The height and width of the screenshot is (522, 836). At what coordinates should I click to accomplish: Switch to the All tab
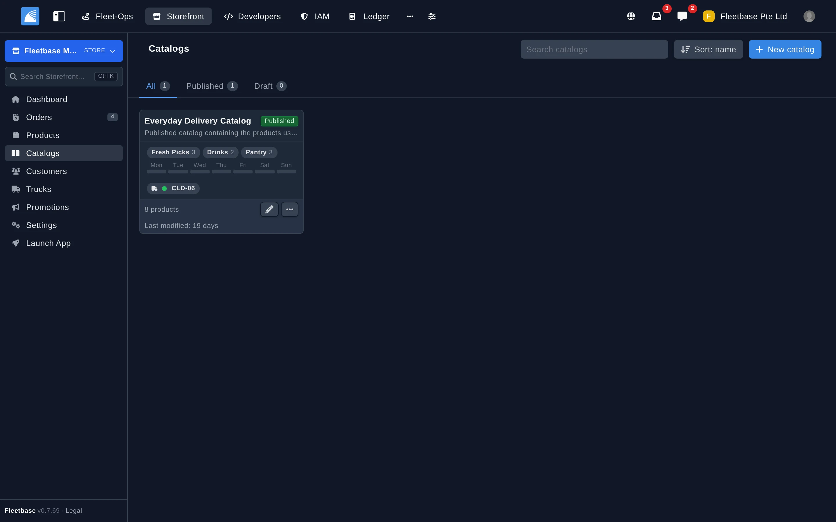(158, 86)
